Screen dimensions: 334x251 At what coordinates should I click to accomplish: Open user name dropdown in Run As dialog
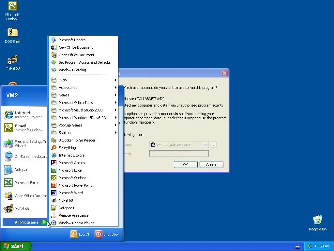tap(205, 145)
